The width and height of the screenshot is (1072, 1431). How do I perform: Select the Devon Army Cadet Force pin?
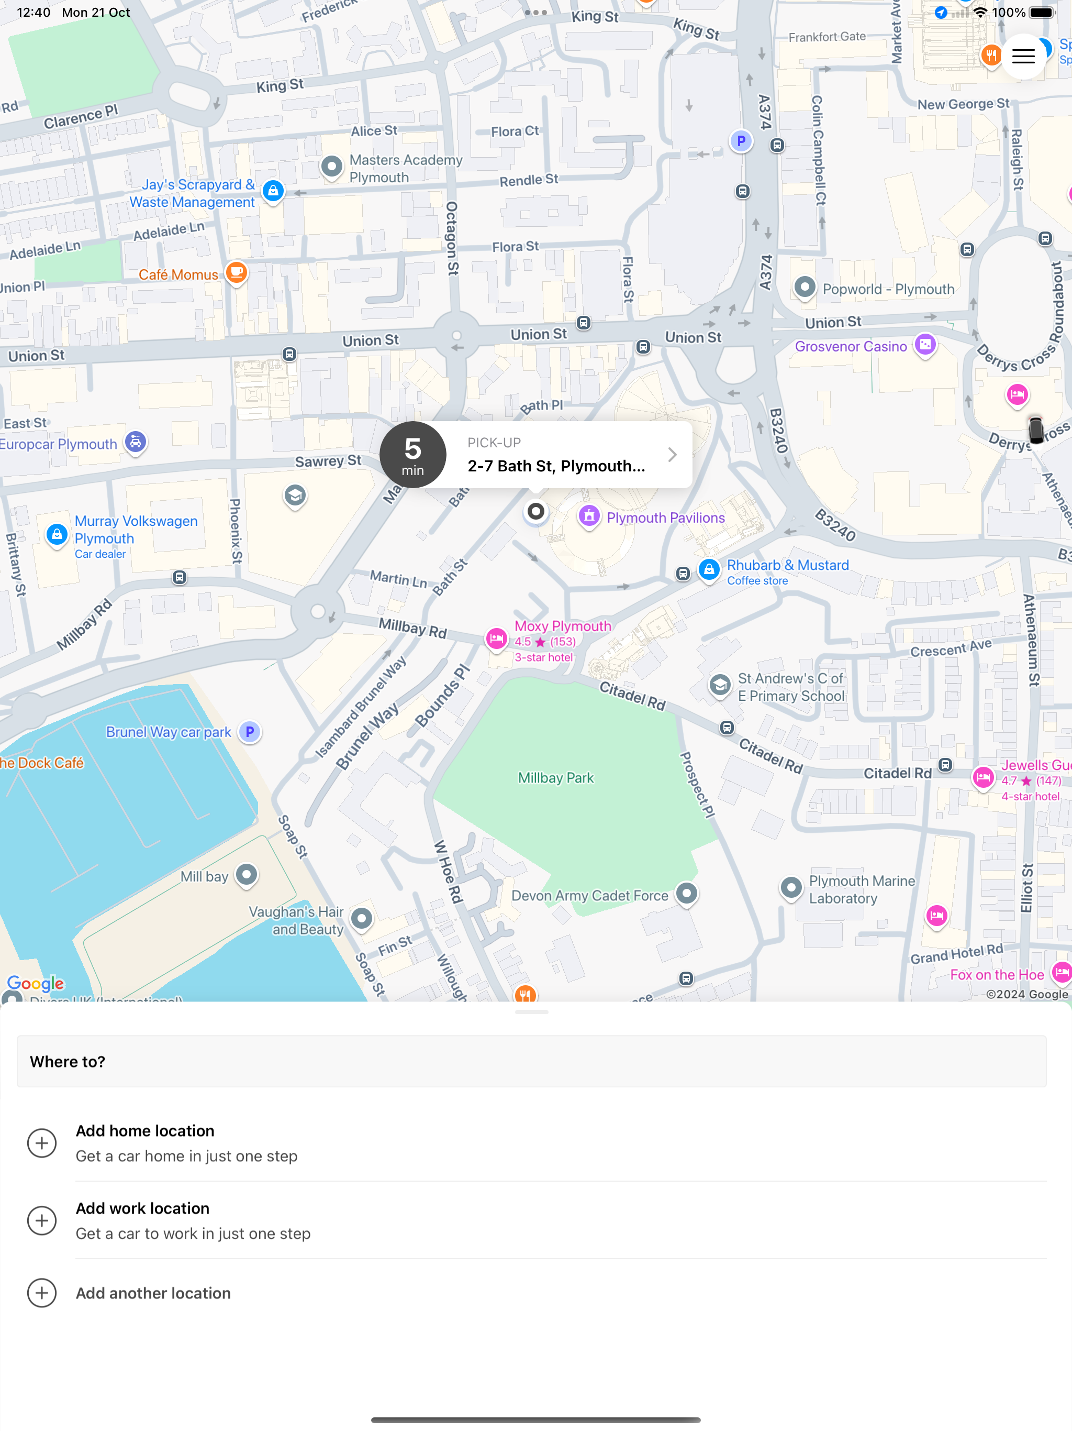[687, 894]
